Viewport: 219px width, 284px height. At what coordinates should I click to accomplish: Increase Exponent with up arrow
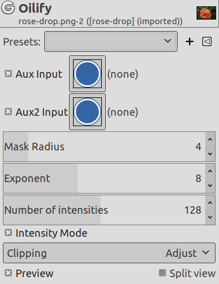(210, 171)
